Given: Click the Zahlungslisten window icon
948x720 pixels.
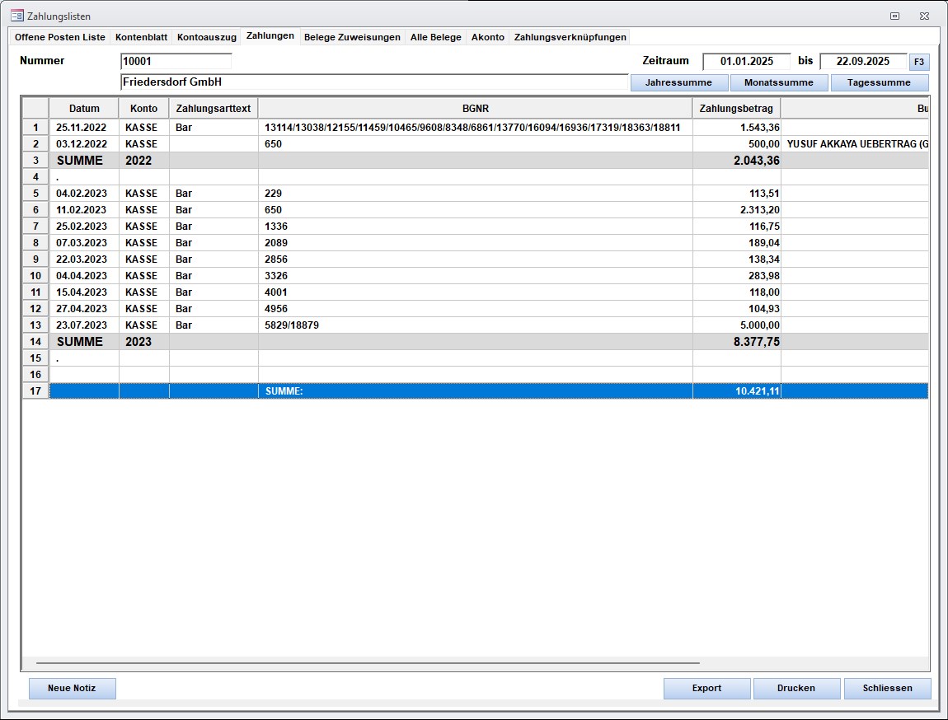Looking at the screenshot, I should [x=16, y=16].
